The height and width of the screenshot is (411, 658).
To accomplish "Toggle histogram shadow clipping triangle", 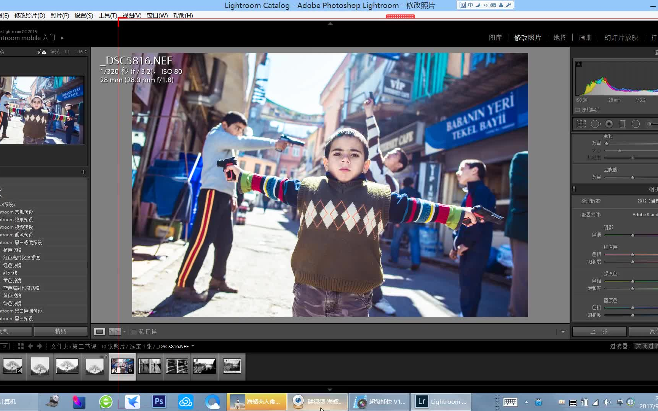I will pos(579,64).
